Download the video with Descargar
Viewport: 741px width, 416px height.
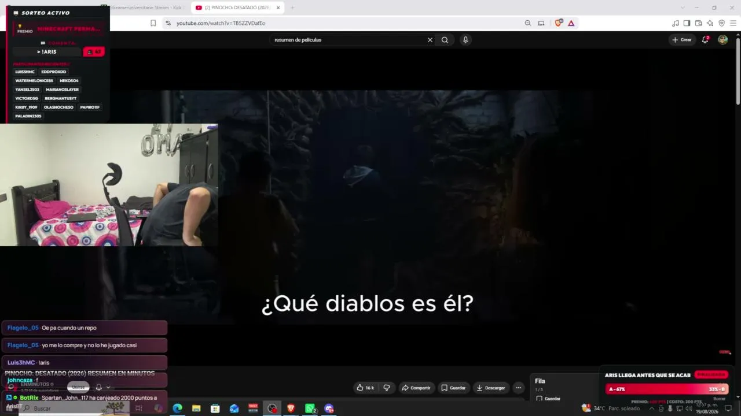[x=491, y=388]
